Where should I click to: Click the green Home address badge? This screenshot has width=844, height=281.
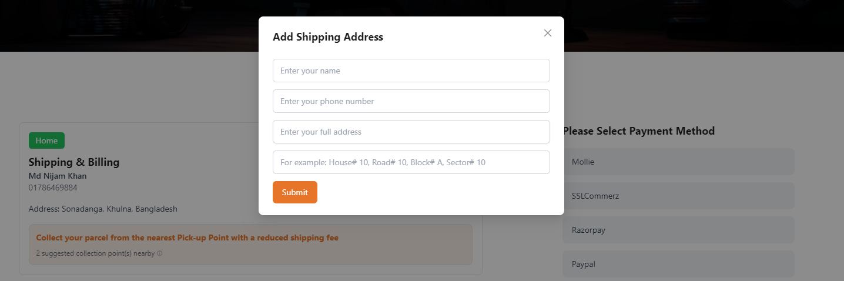coord(46,140)
